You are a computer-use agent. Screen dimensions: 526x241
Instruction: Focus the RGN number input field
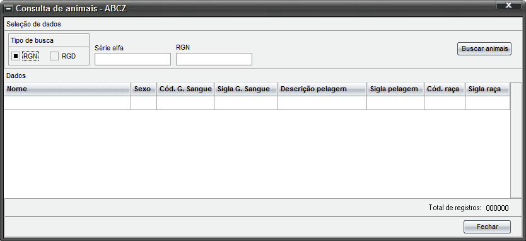[214, 59]
